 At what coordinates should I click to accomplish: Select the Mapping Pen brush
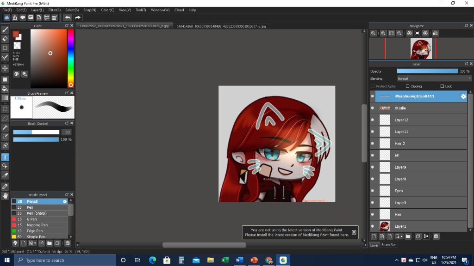point(40,225)
